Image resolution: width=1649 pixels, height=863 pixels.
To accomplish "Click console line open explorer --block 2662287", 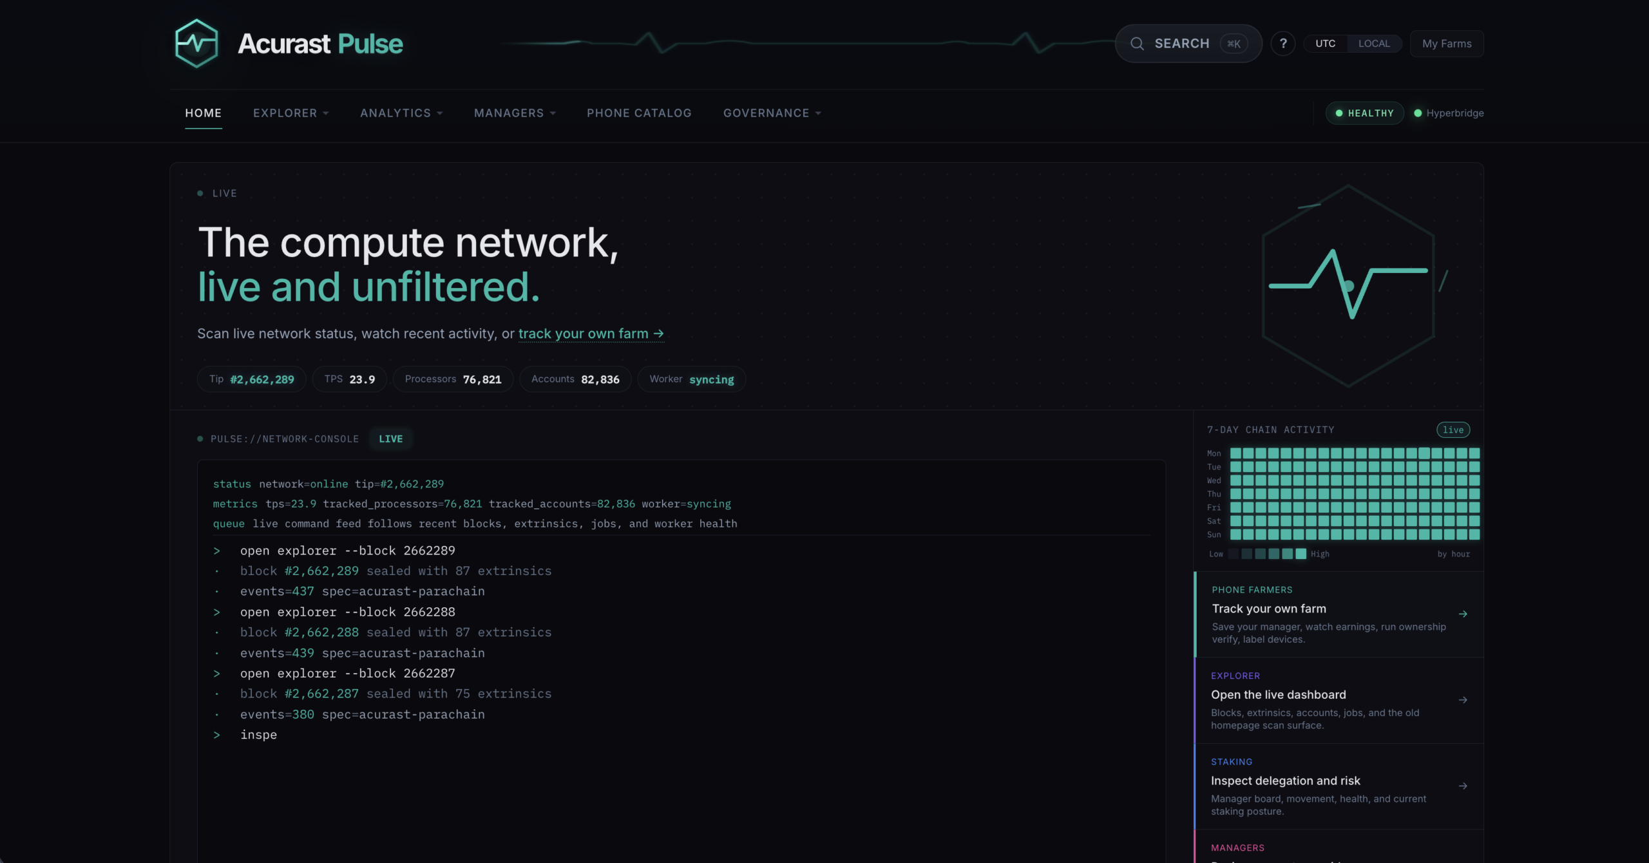I will (348, 673).
